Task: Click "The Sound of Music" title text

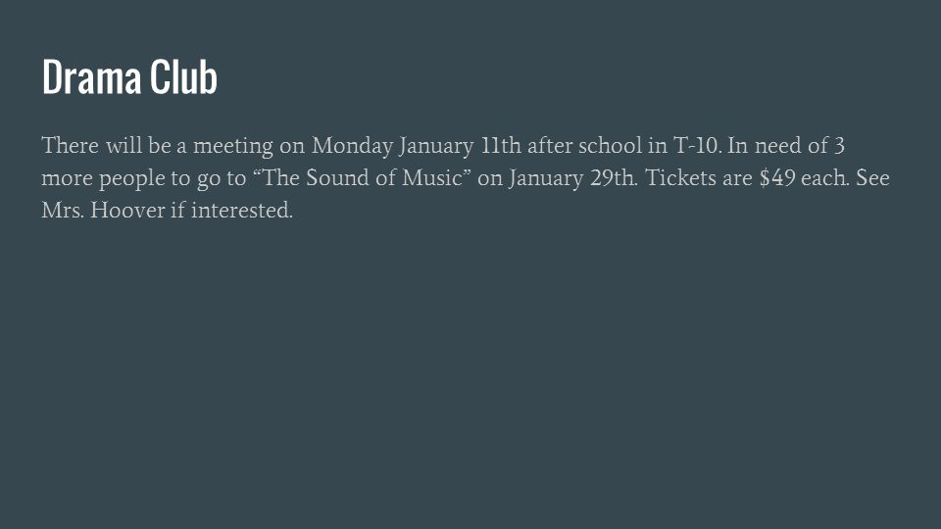Action: pyautogui.click(x=362, y=177)
